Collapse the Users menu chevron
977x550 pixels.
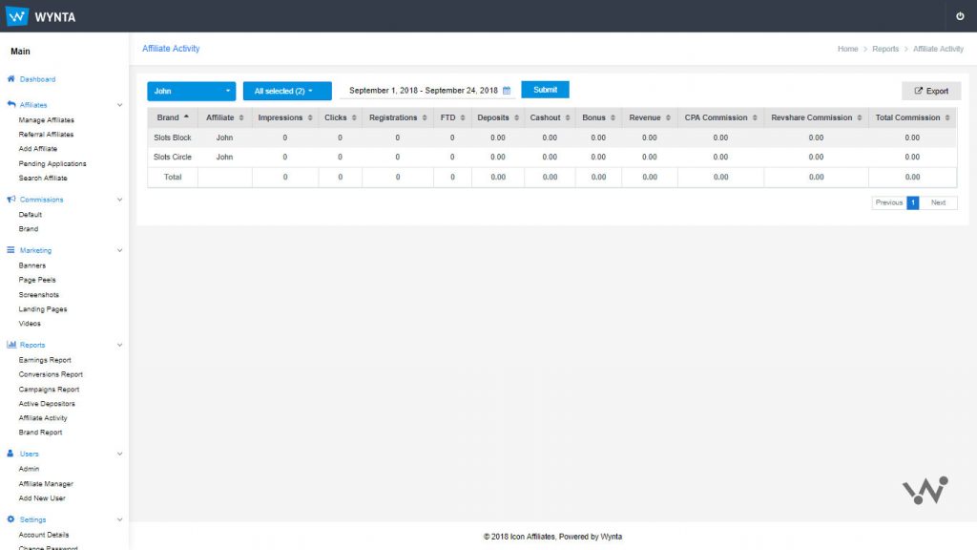click(119, 454)
